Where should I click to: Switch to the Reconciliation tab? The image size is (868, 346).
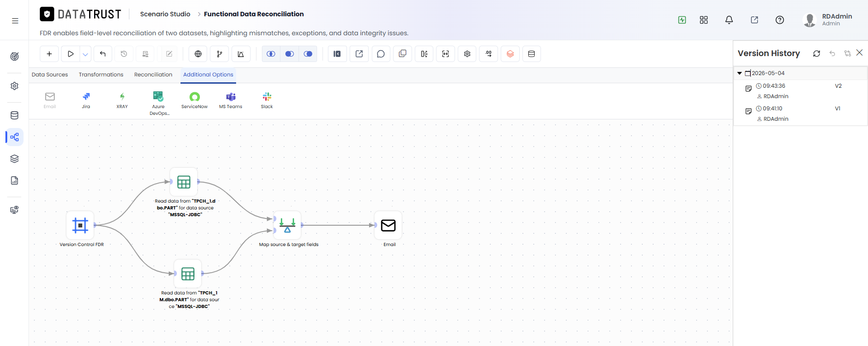coord(153,75)
